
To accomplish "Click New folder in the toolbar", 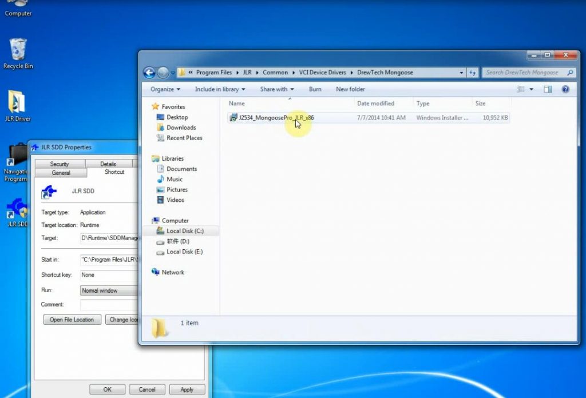I will pos(350,89).
